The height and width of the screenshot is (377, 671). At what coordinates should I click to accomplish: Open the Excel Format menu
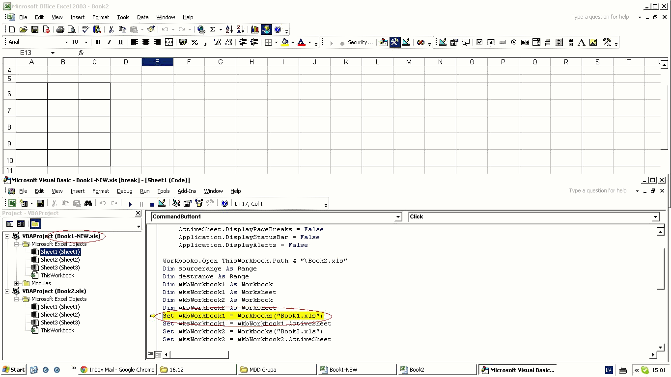(x=101, y=17)
